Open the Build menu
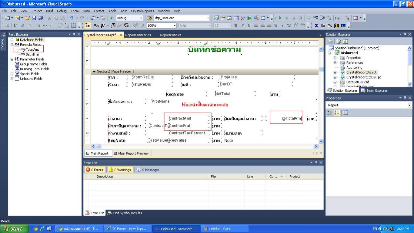414x233 pixels. tap(49, 11)
